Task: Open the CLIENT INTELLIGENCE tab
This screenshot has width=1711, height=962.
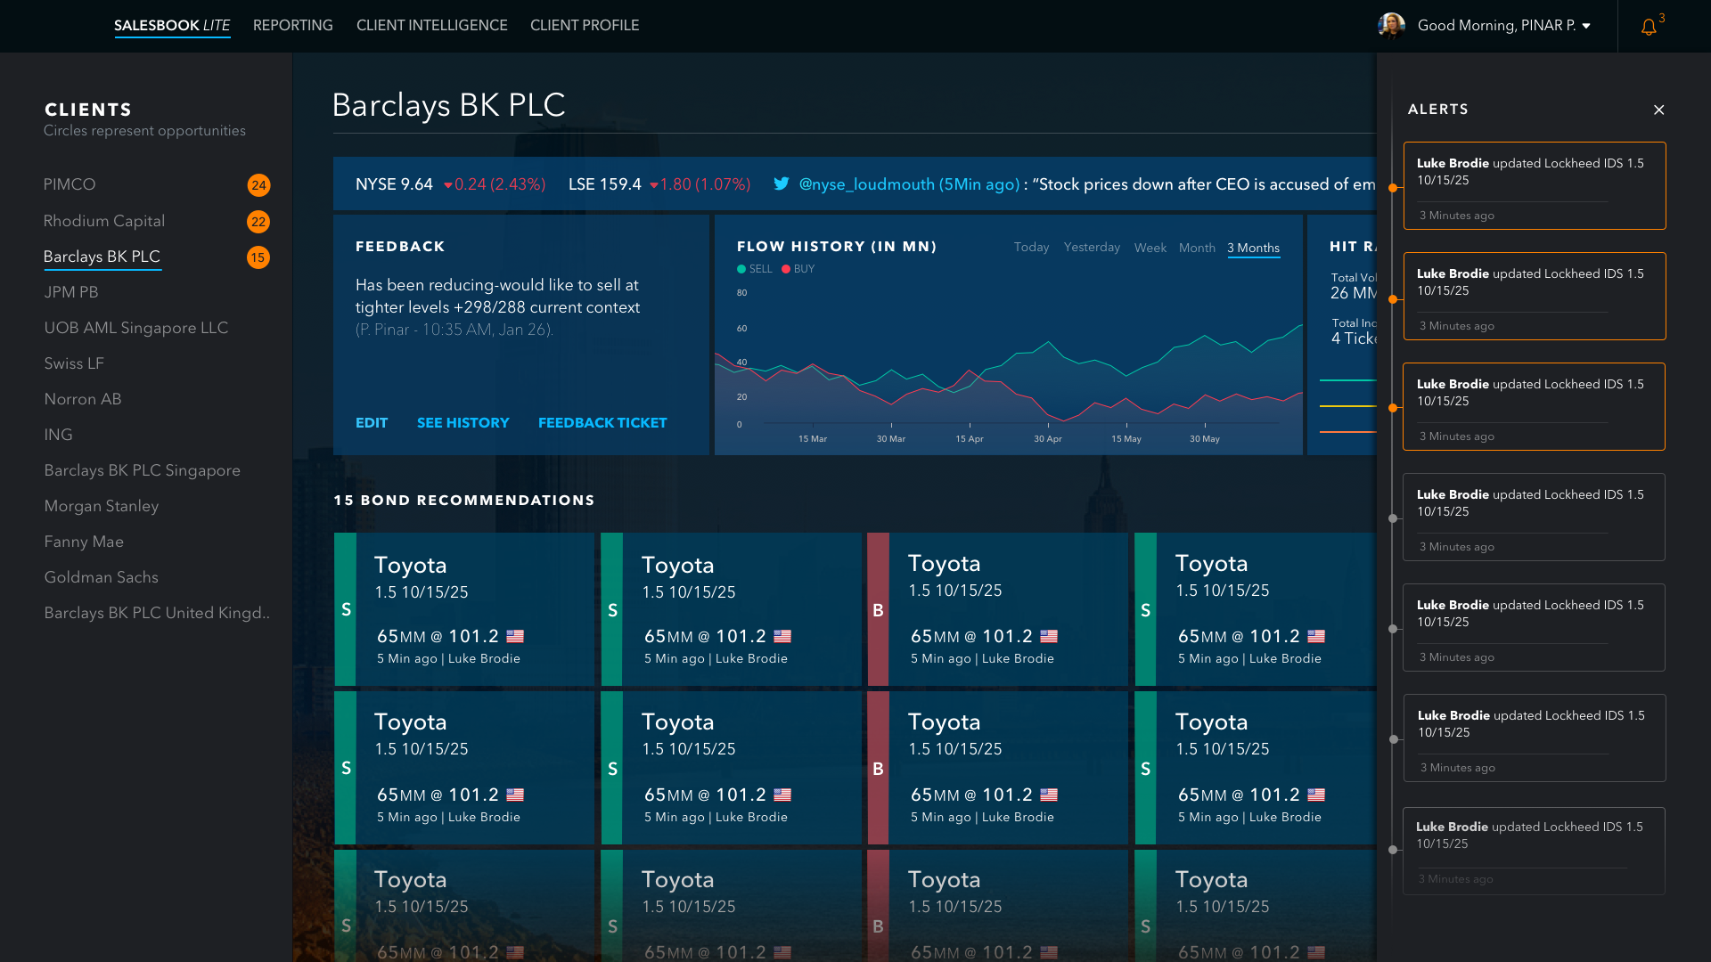Action: coord(432,26)
